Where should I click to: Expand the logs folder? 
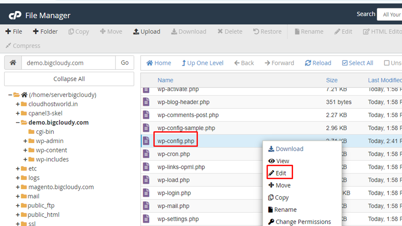pyautogui.click(x=18, y=178)
